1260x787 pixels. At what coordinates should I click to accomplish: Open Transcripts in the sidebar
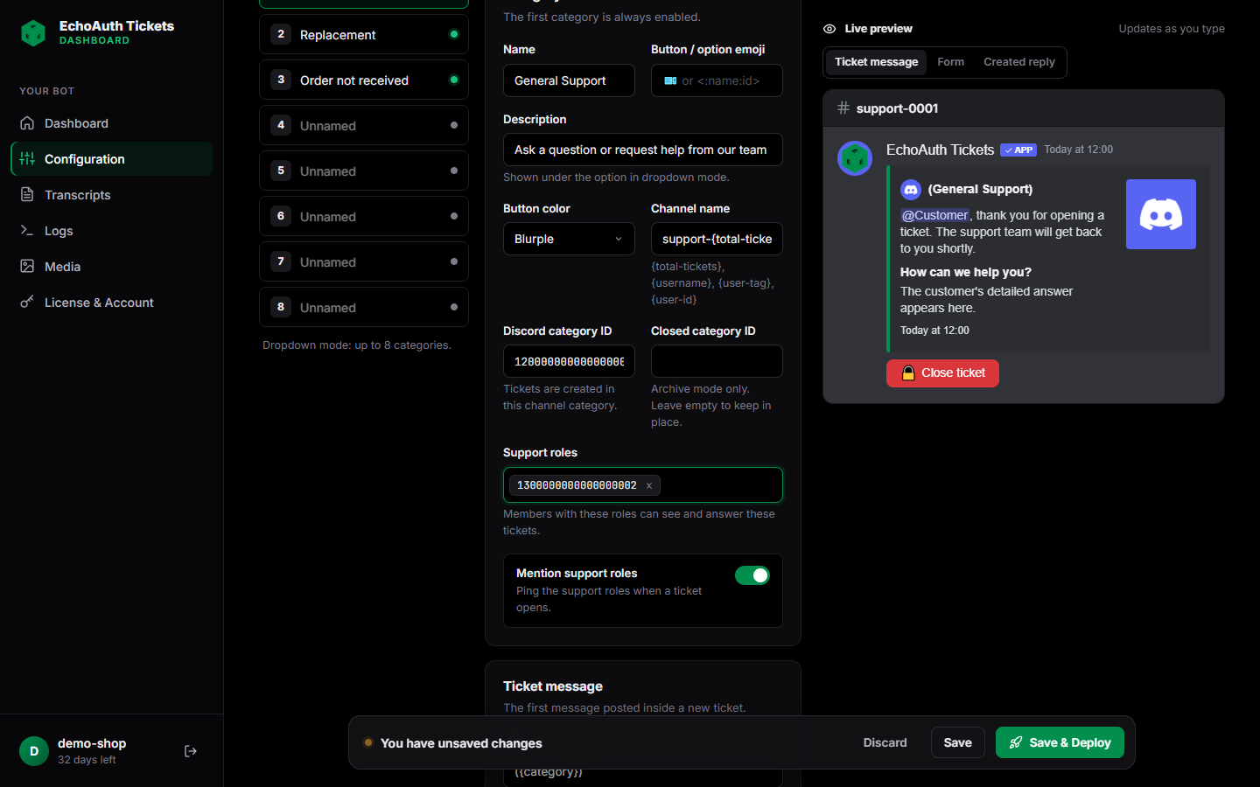point(112,195)
